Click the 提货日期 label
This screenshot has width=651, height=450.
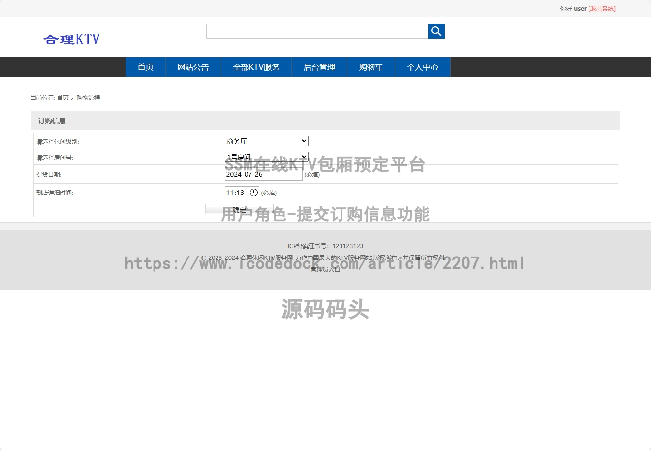tap(49, 175)
